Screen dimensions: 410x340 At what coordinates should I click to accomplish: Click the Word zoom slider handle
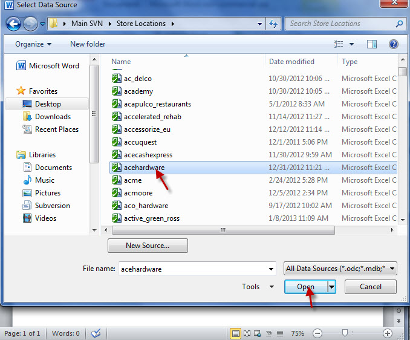click(345, 333)
